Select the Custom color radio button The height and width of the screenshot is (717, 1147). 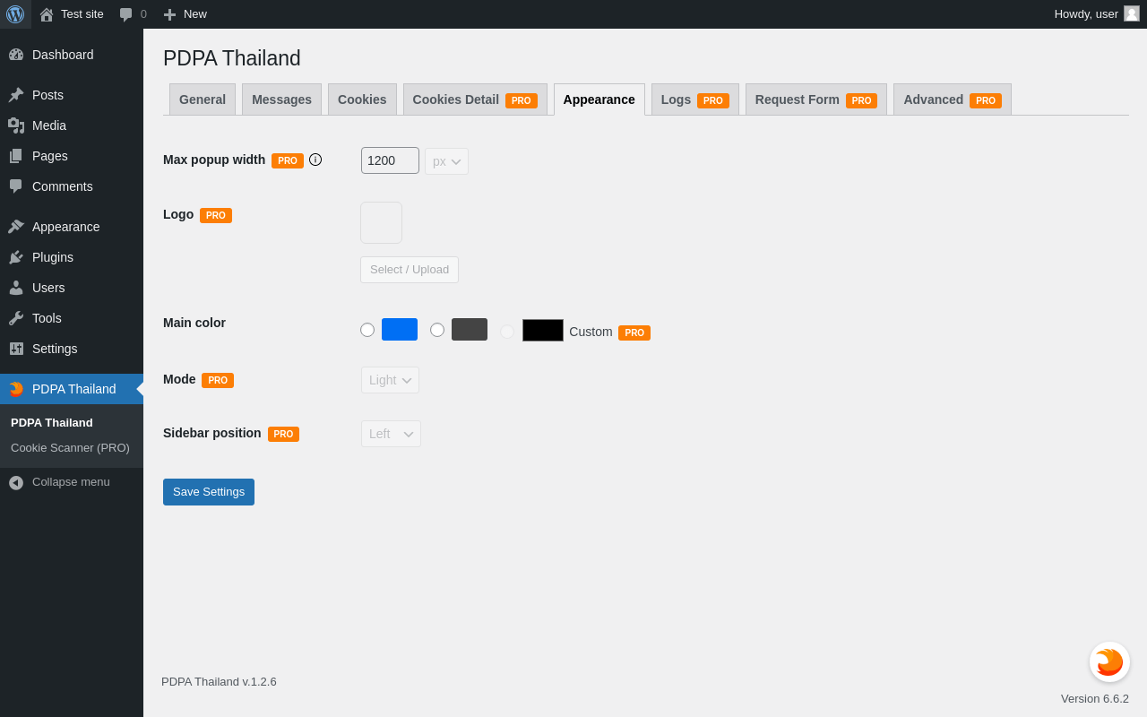click(x=507, y=332)
